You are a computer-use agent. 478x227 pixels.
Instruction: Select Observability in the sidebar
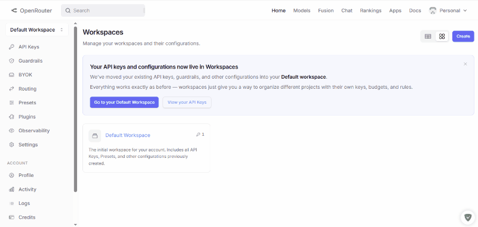(x=34, y=130)
